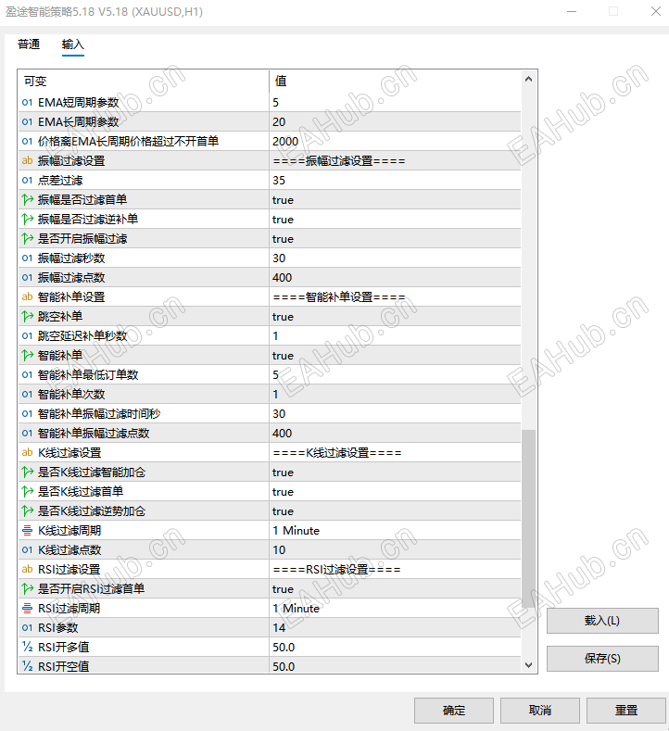Viewport: 669px width, 731px height.
Task: Click the boolean arrow icon beside 是否K线过滤首单
Action: 27,491
